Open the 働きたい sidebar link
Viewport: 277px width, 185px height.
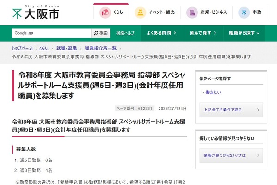[213, 92]
